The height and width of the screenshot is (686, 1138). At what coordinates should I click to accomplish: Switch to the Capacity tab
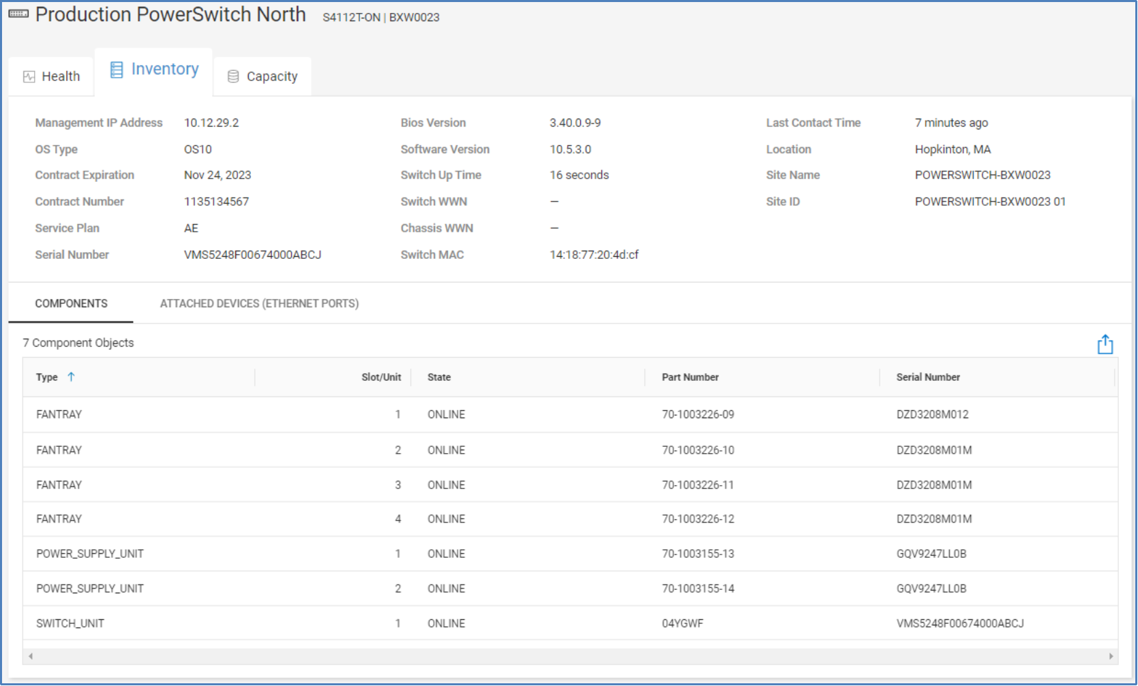coord(263,76)
